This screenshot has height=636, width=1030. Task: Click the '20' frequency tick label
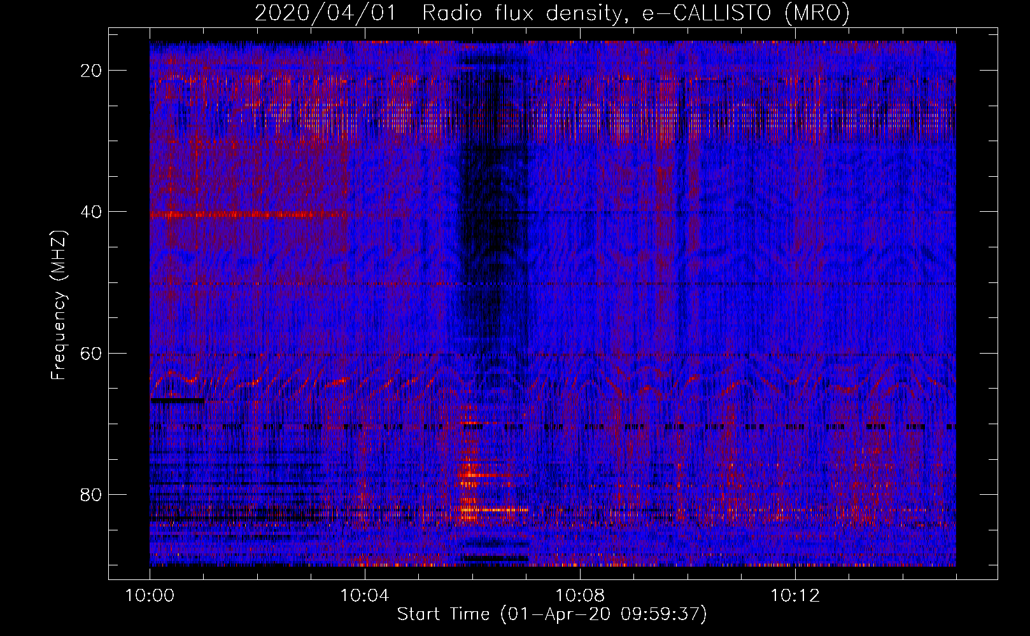coord(91,71)
